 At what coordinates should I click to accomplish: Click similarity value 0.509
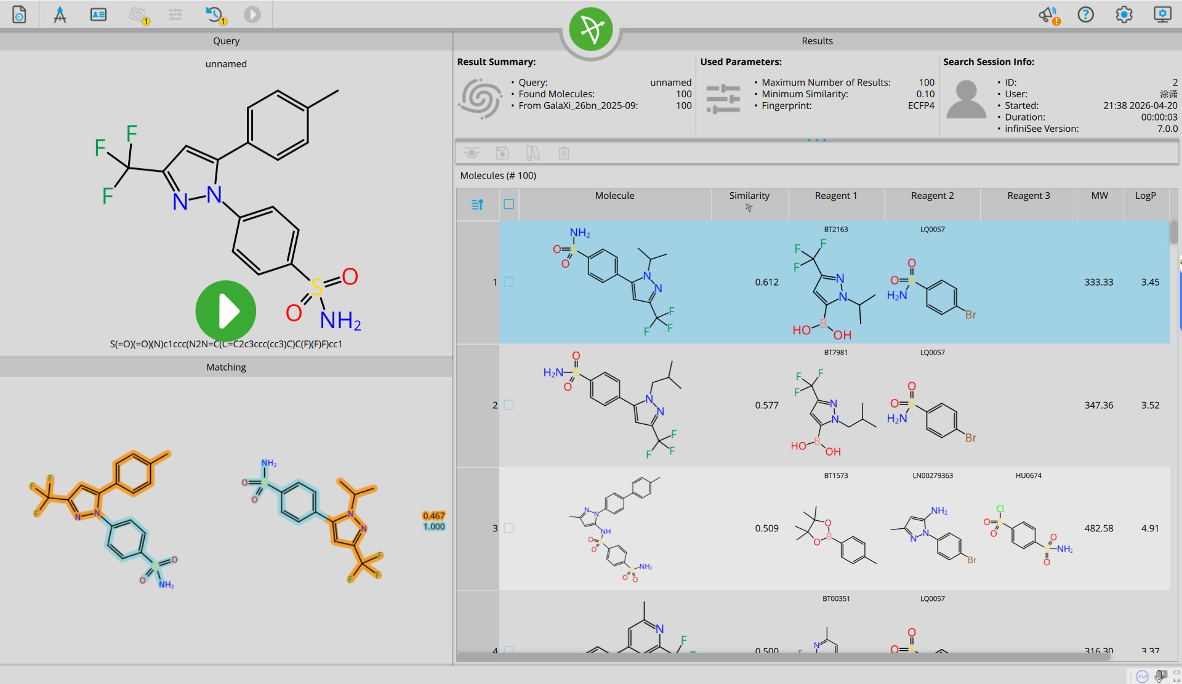[x=766, y=528]
